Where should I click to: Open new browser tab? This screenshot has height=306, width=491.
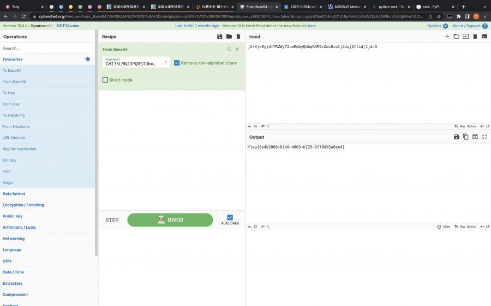[463, 7]
